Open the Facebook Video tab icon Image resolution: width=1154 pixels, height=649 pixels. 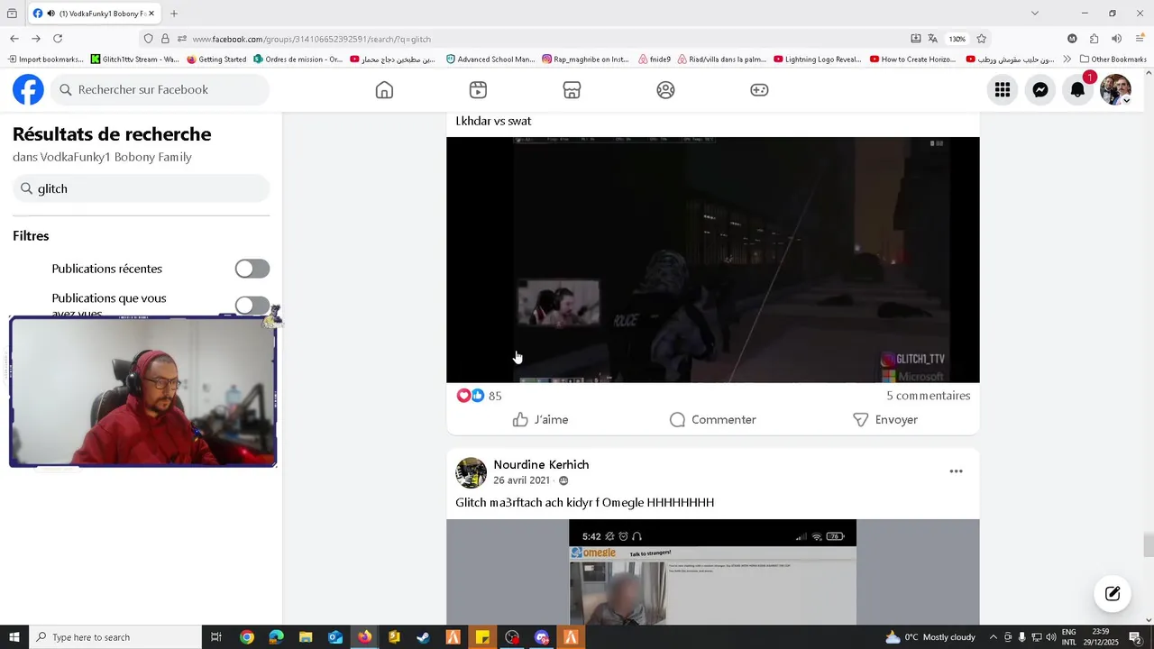pos(478,90)
